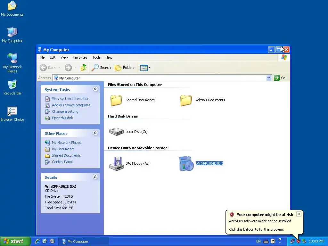Click Change a setting link
Image resolution: width=328 pixels, height=246 pixels.
tap(65, 112)
